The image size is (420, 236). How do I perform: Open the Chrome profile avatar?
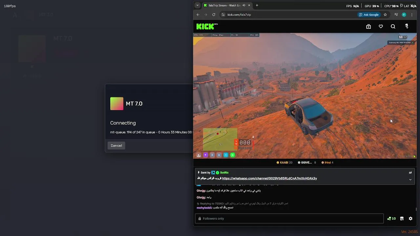[x=404, y=15]
